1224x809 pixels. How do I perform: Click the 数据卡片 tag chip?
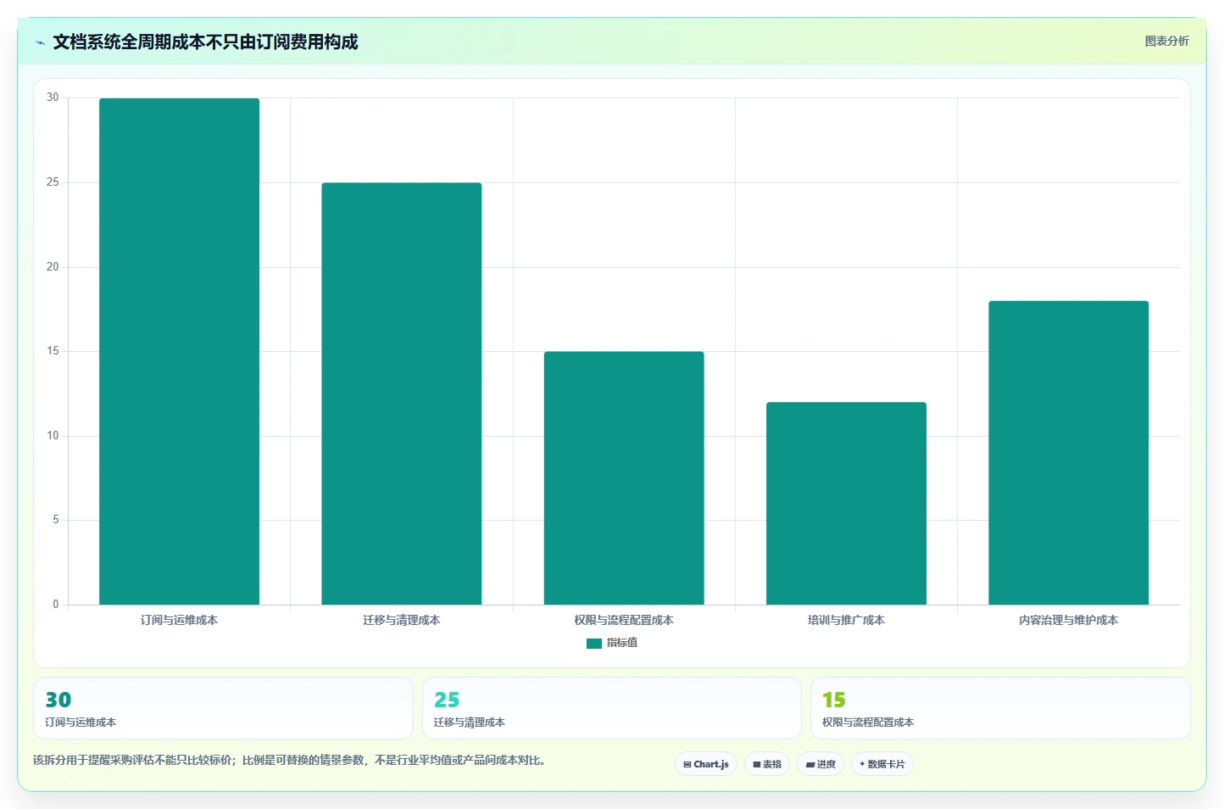[x=882, y=764]
